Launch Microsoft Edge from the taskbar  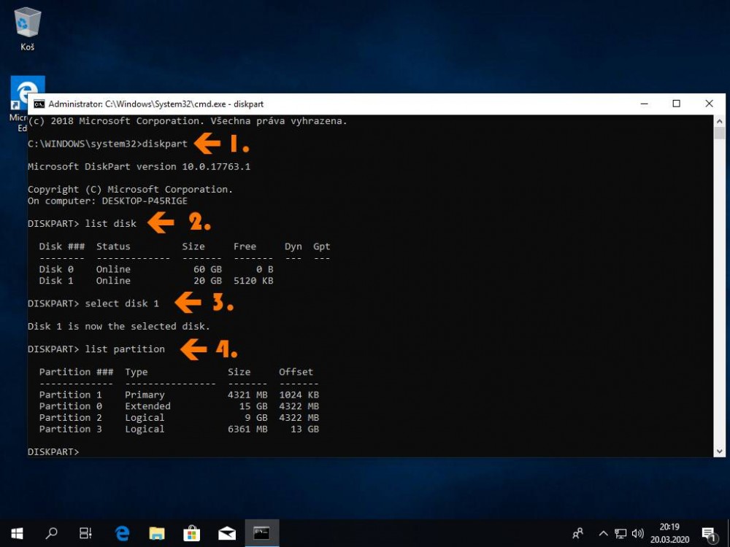(122, 533)
